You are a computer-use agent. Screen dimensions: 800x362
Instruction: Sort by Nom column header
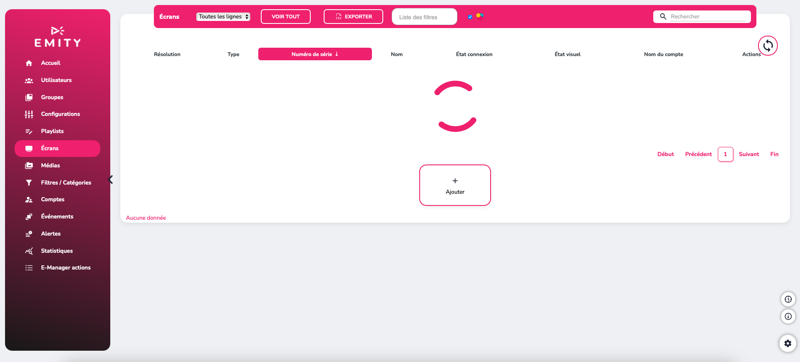(397, 54)
